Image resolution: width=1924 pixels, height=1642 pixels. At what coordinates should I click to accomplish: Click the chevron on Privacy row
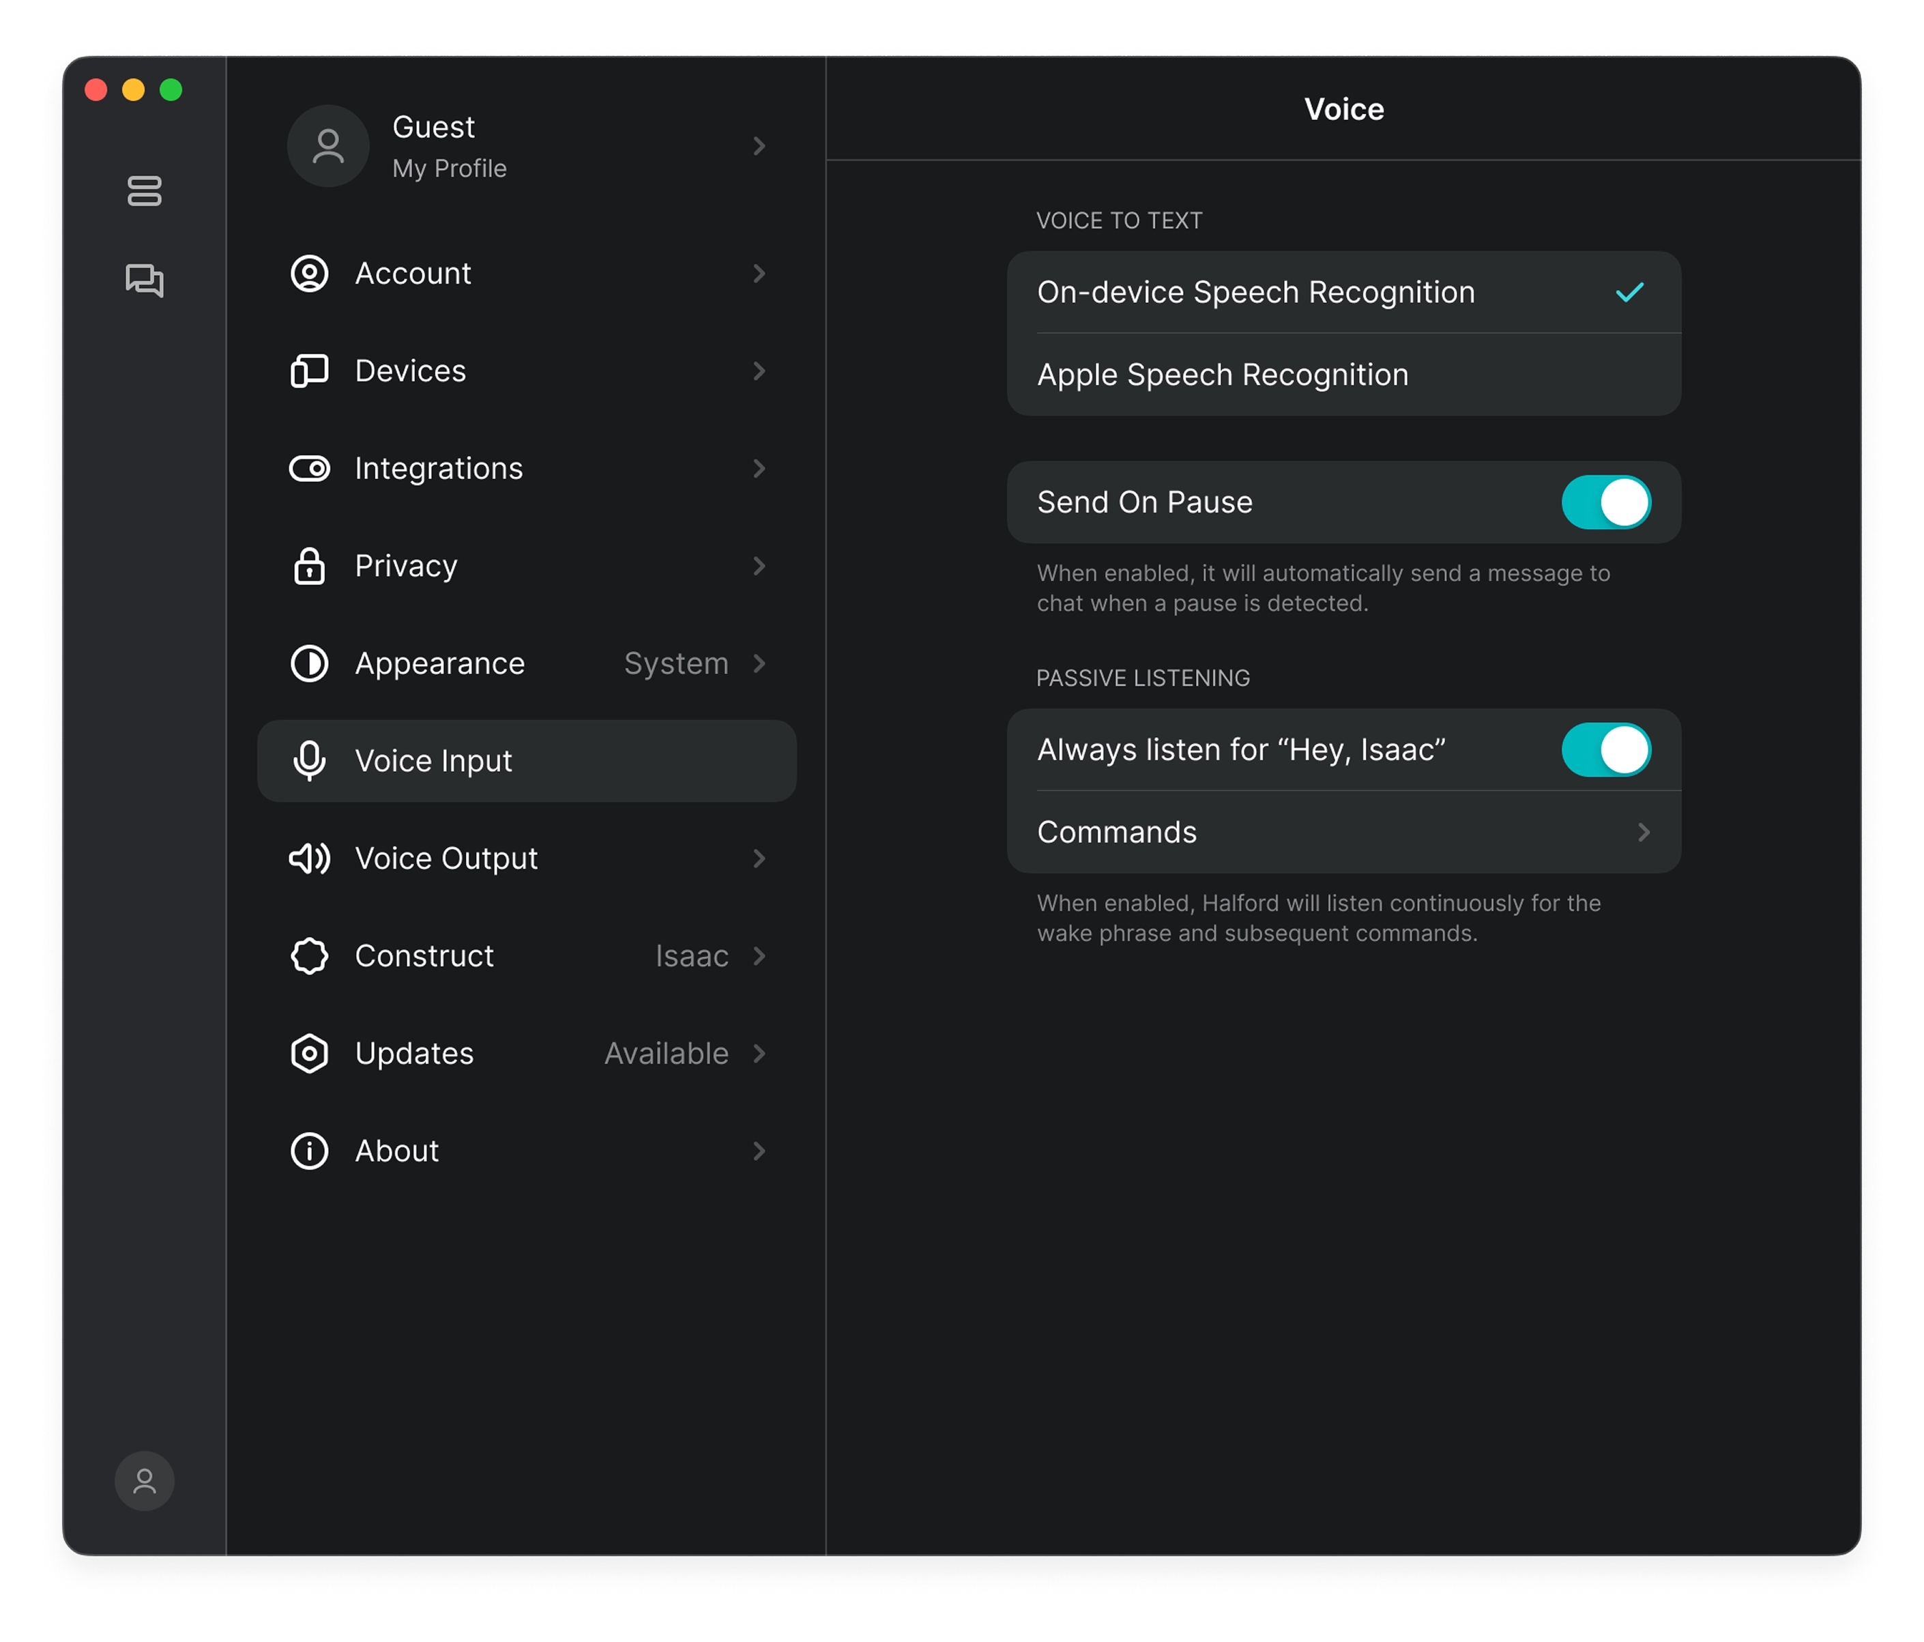pyautogui.click(x=759, y=566)
